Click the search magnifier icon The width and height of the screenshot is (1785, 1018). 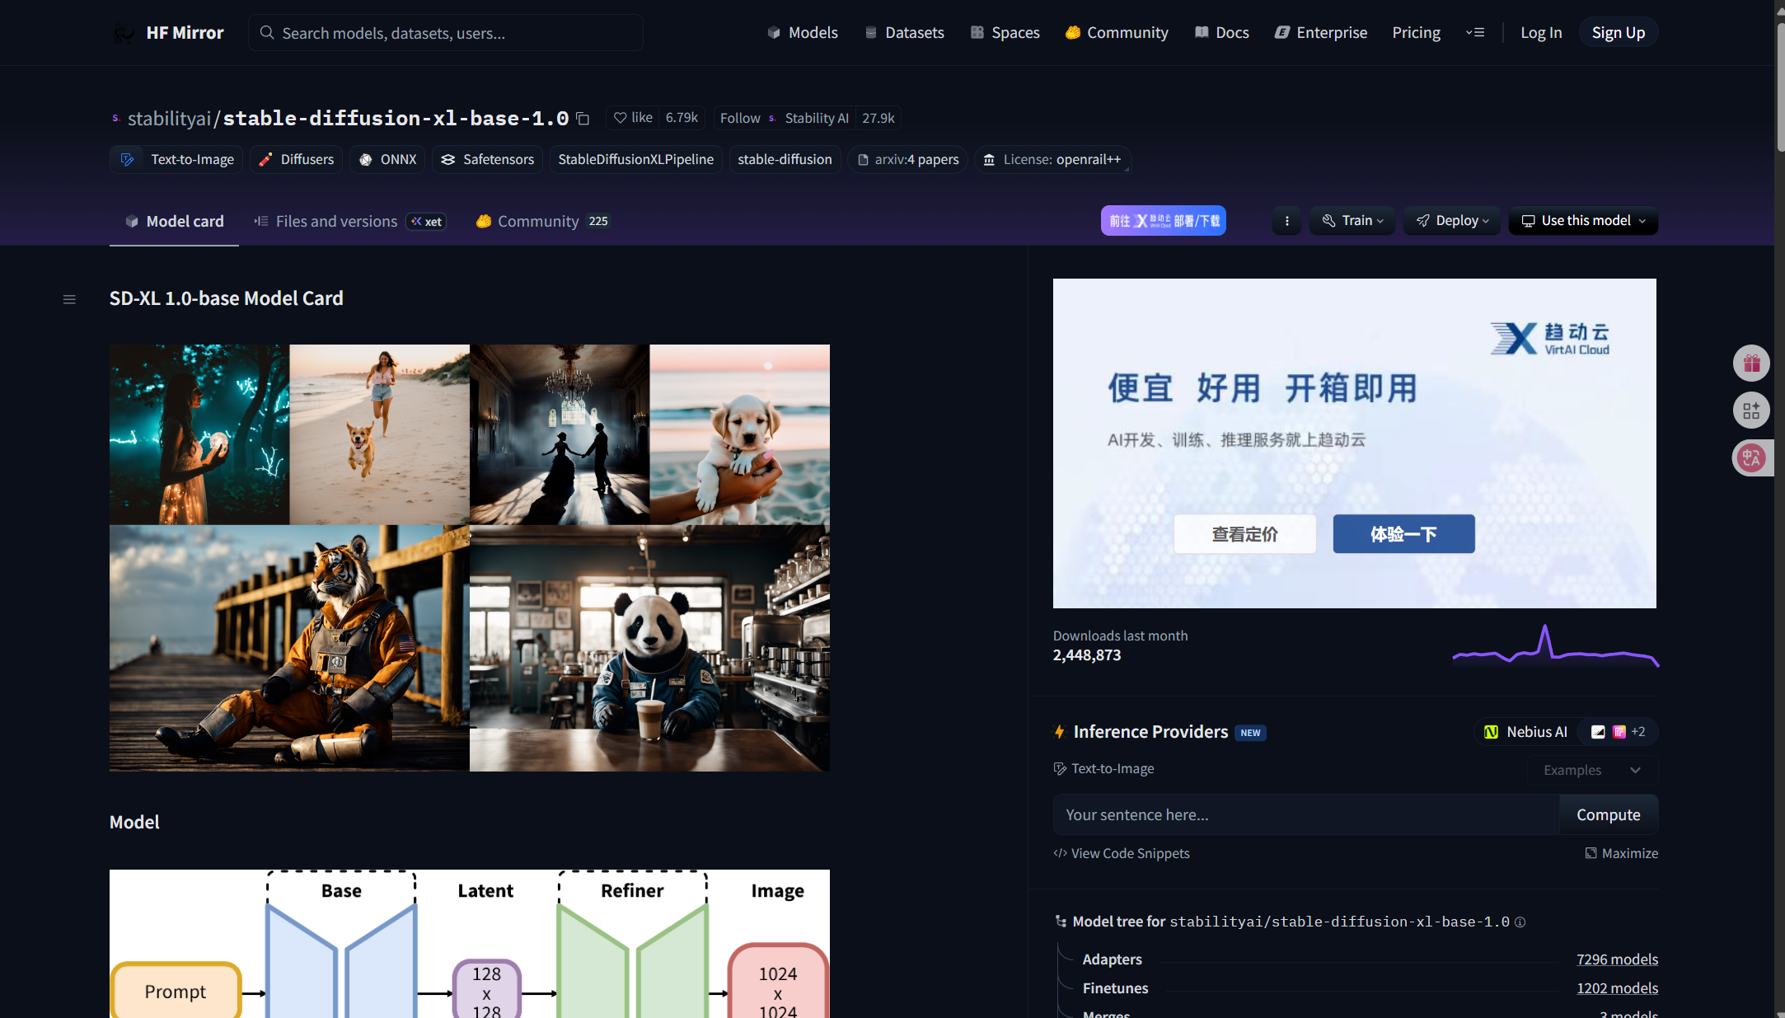tap(267, 33)
